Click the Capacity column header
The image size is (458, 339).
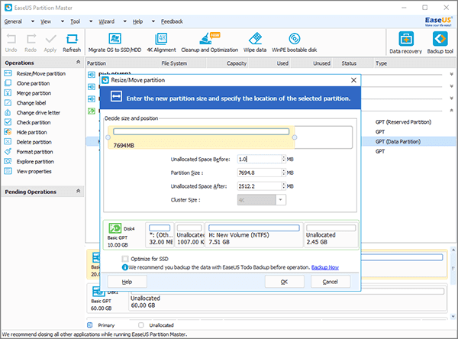tap(227, 63)
